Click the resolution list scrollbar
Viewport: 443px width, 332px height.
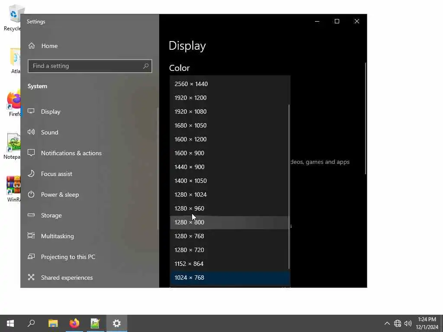click(289, 187)
